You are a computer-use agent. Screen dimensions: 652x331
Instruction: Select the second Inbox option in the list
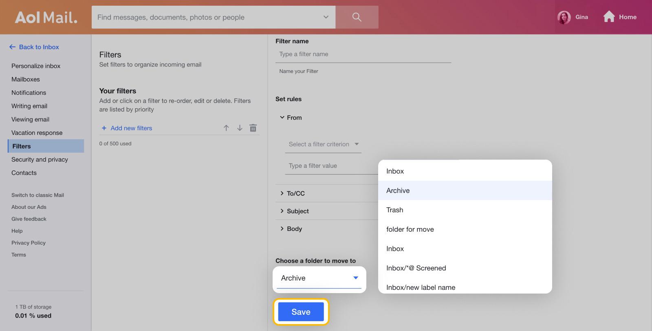[465, 248]
